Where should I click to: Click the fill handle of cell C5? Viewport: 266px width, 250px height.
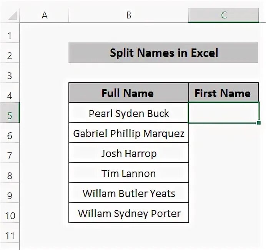click(259, 123)
